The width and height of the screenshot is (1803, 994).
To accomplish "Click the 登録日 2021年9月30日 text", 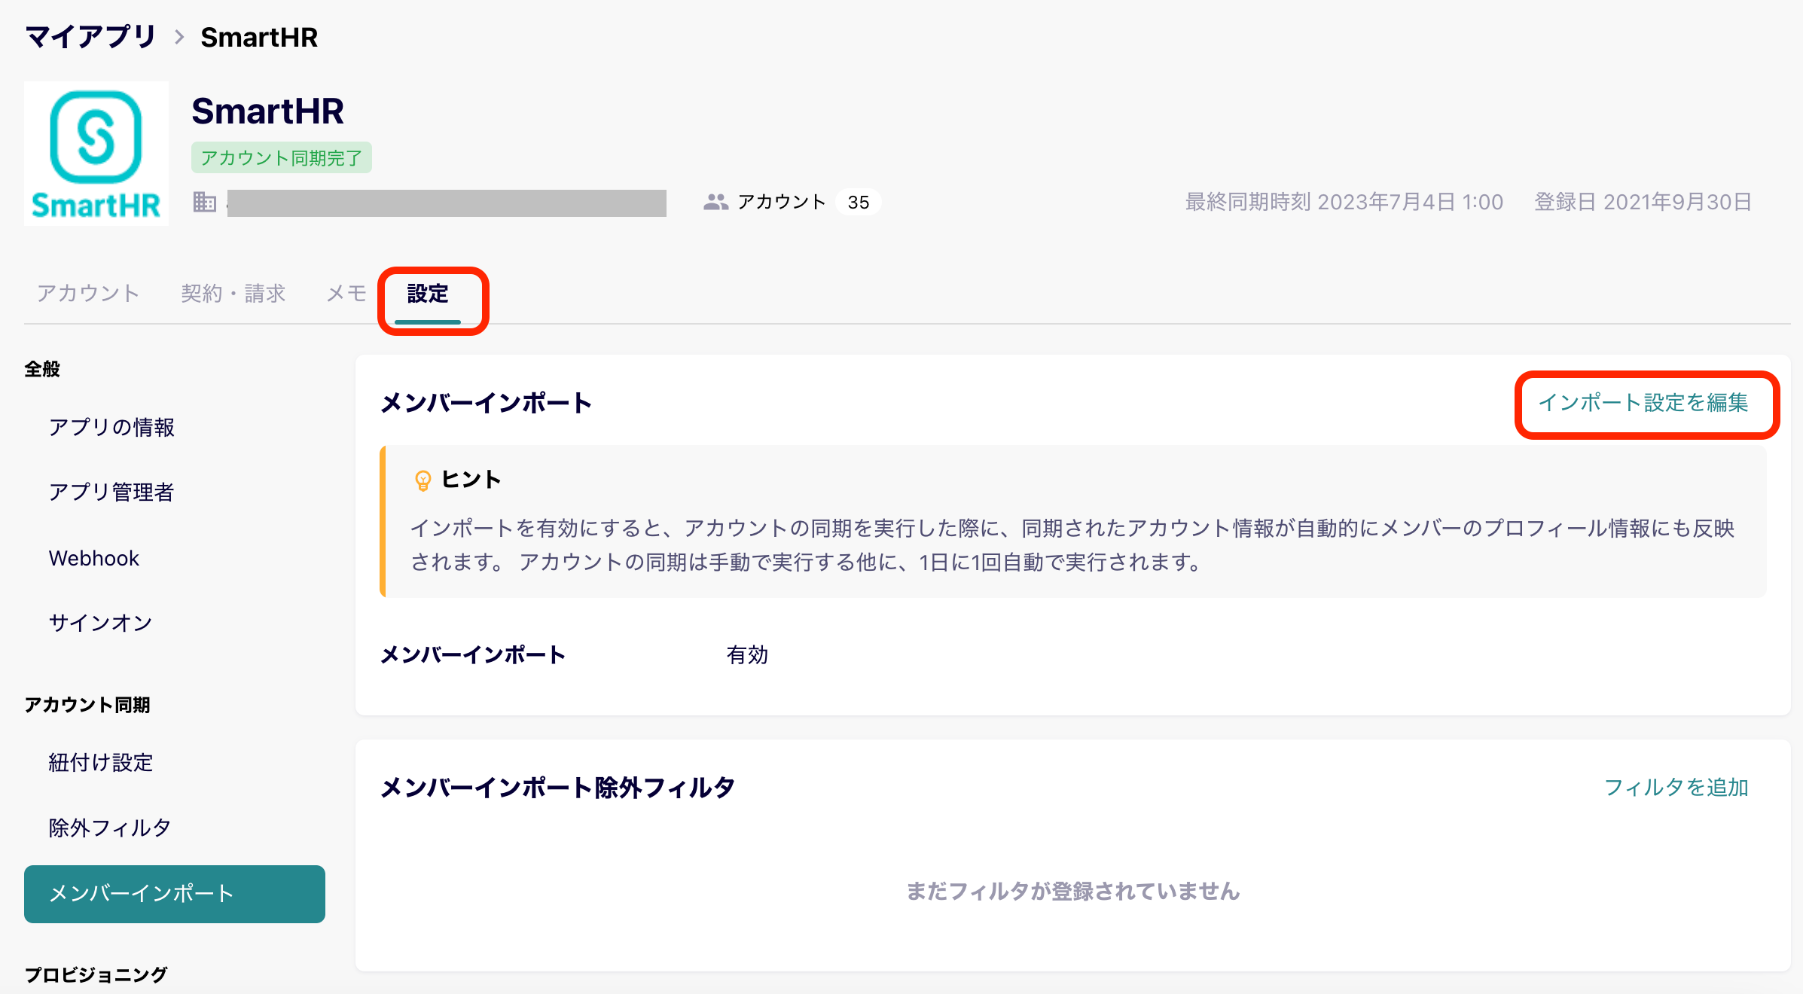I will (x=1643, y=202).
